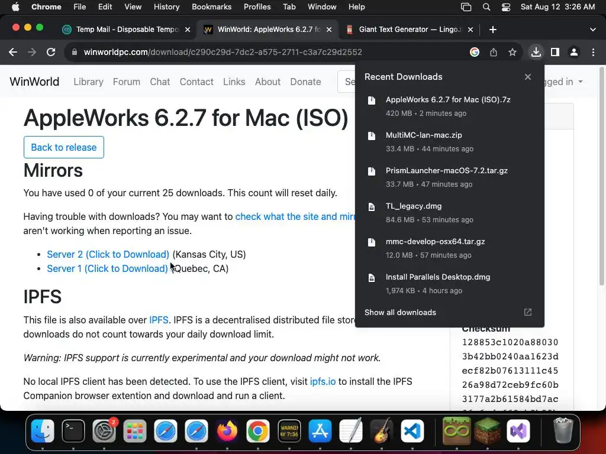This screenshot has height=454, width=606.
Task: Launch Visual Studio Code from dock
Action: [x=412, y=431]
